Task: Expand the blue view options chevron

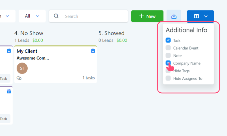Action: pyautogui.click(x=206, y=16)
